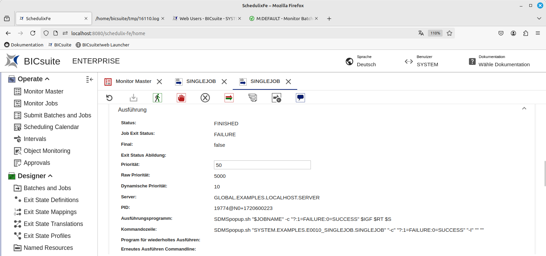This screenshot has width=546, height=256.
Task: Click the red hand stop icon
Action: click(181, 98)
